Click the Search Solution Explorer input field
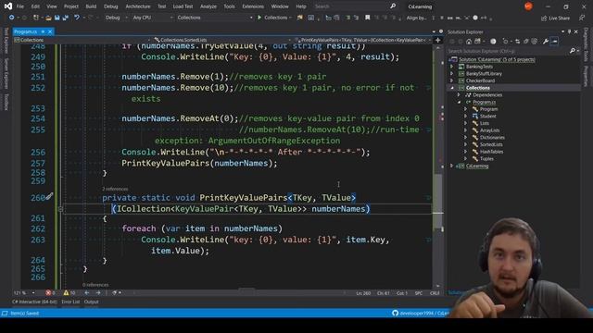This screenshot has height=333, width=593. coord(508,51)
